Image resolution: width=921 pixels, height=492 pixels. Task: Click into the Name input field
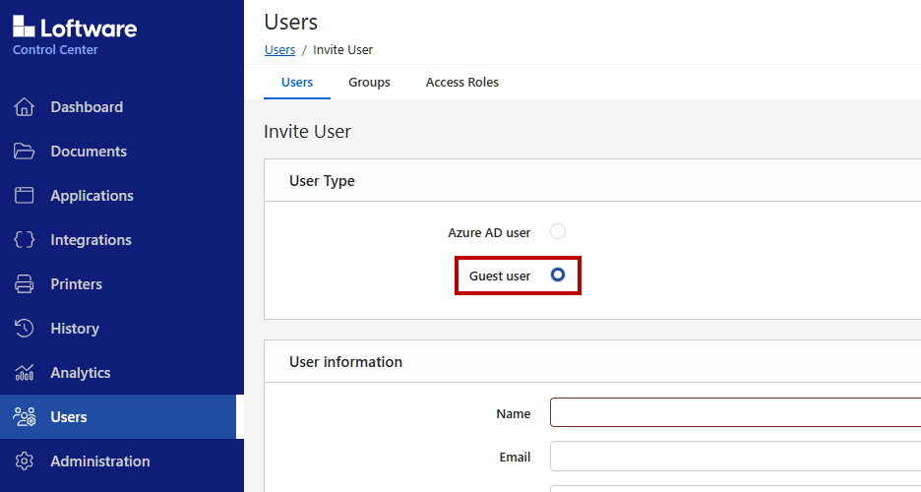pos(735,412)
